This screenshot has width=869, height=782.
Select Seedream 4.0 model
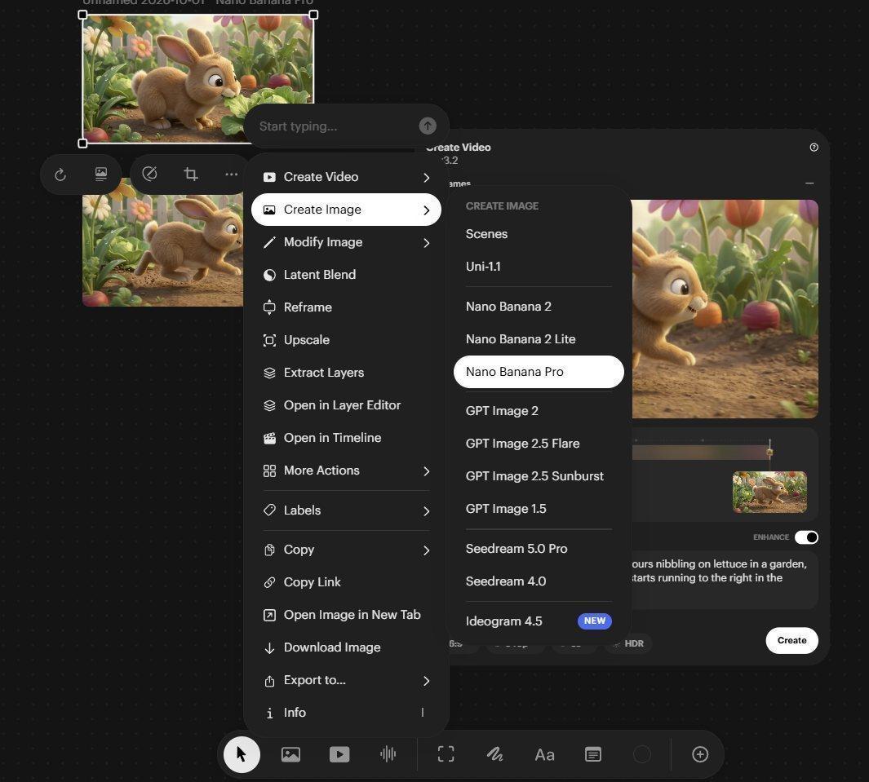[x=539, y=581]
